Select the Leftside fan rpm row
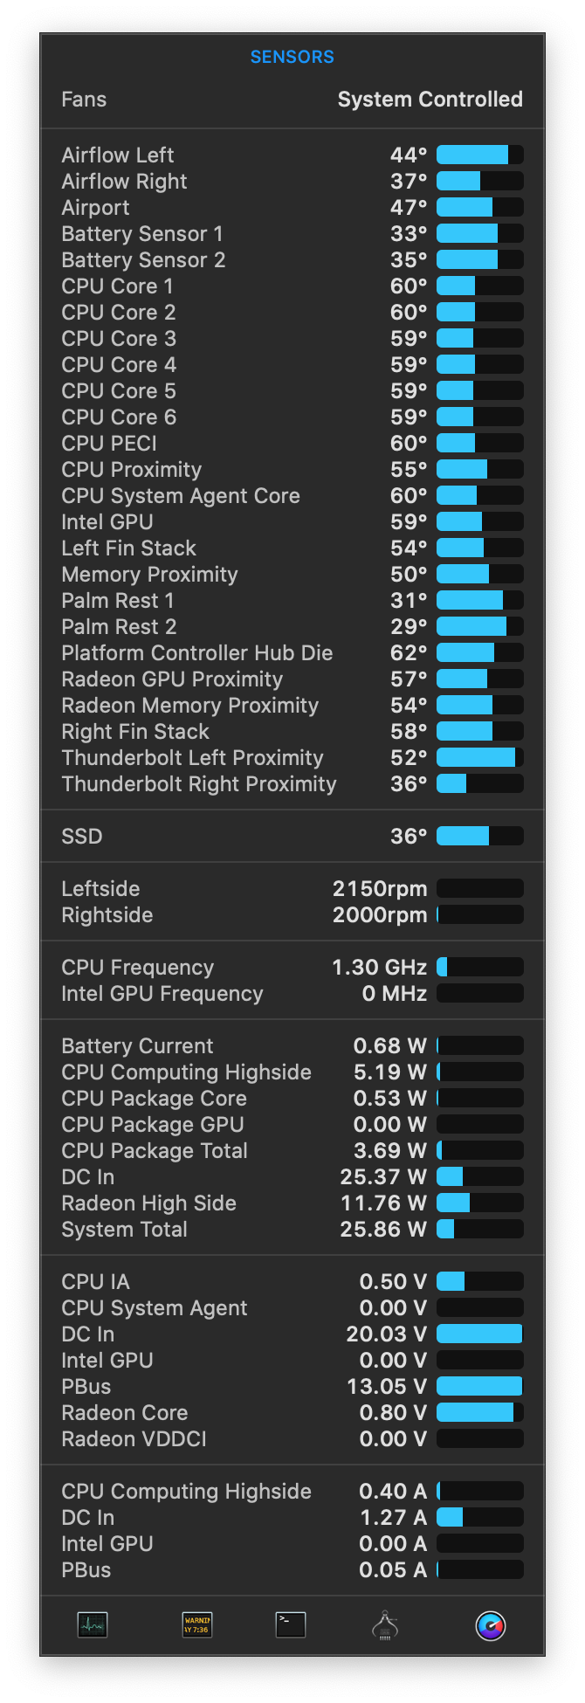585x1703 pixels. click(292, 888)
